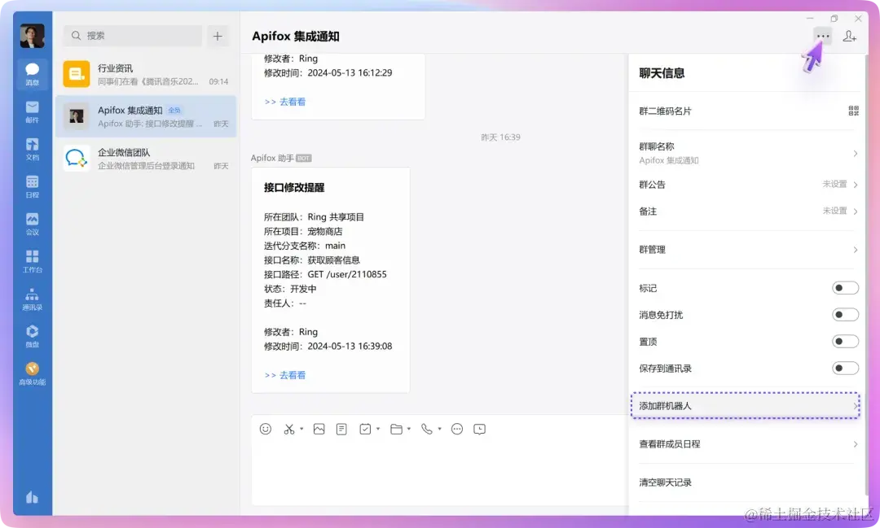Select the 企业微信团队 conversation
This screenshot has width=880, height=528.
coord(146,159)
